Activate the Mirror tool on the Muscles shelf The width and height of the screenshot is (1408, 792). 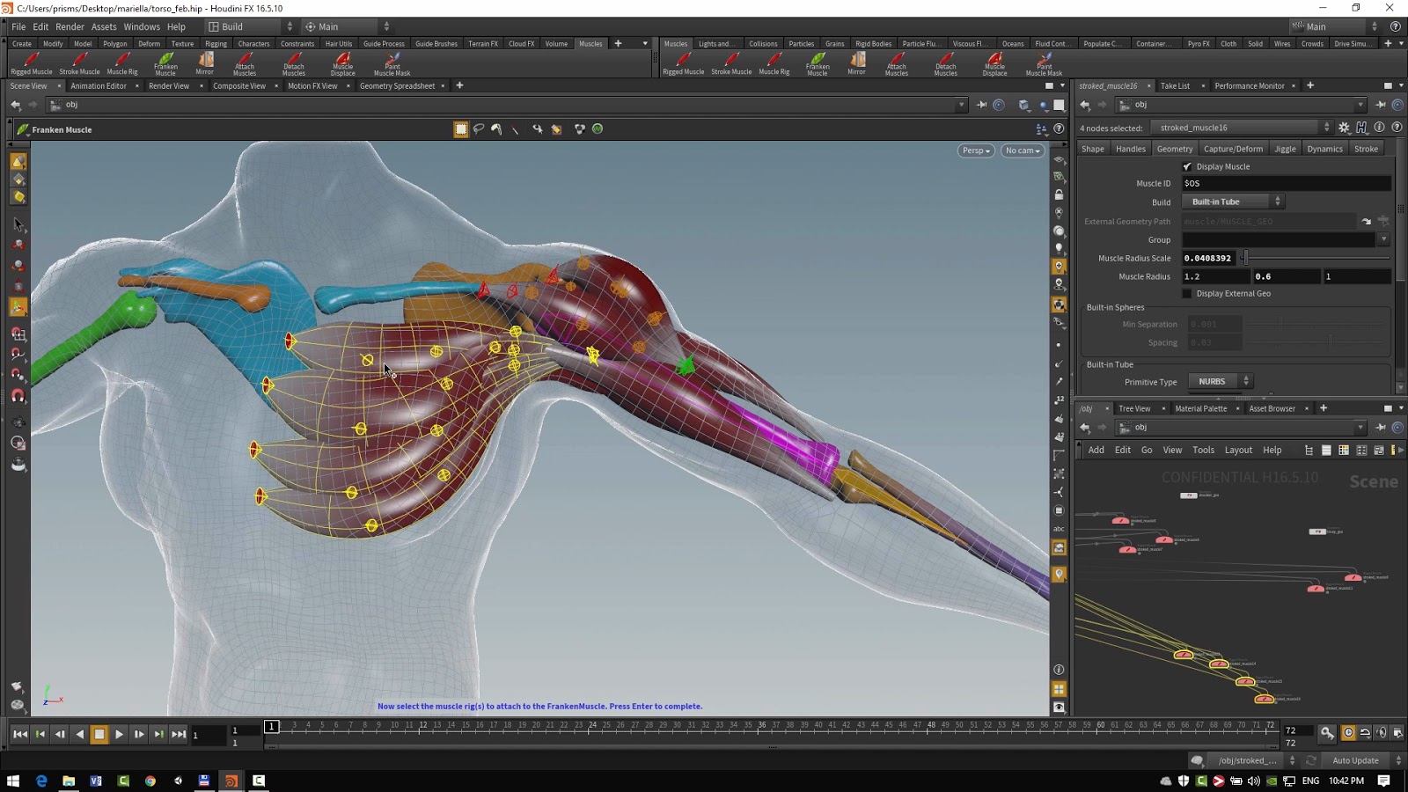point(205,63)
